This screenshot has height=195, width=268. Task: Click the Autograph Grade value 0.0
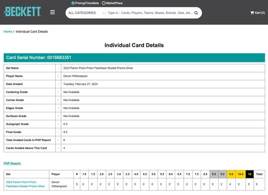pos(65,124)
